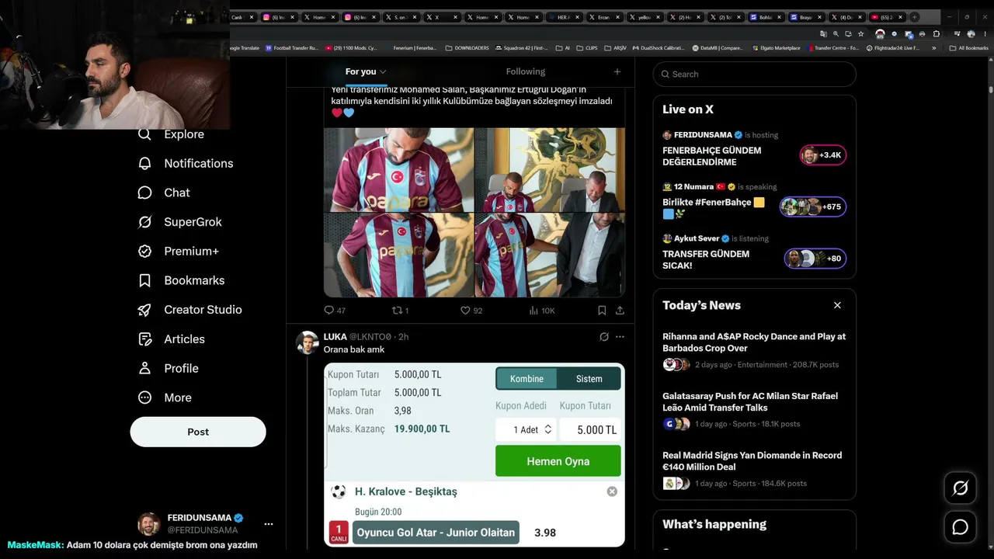Change the 1 Adet coupon count
This screenshot has width=994, height=559.
(x=526, y=429)
